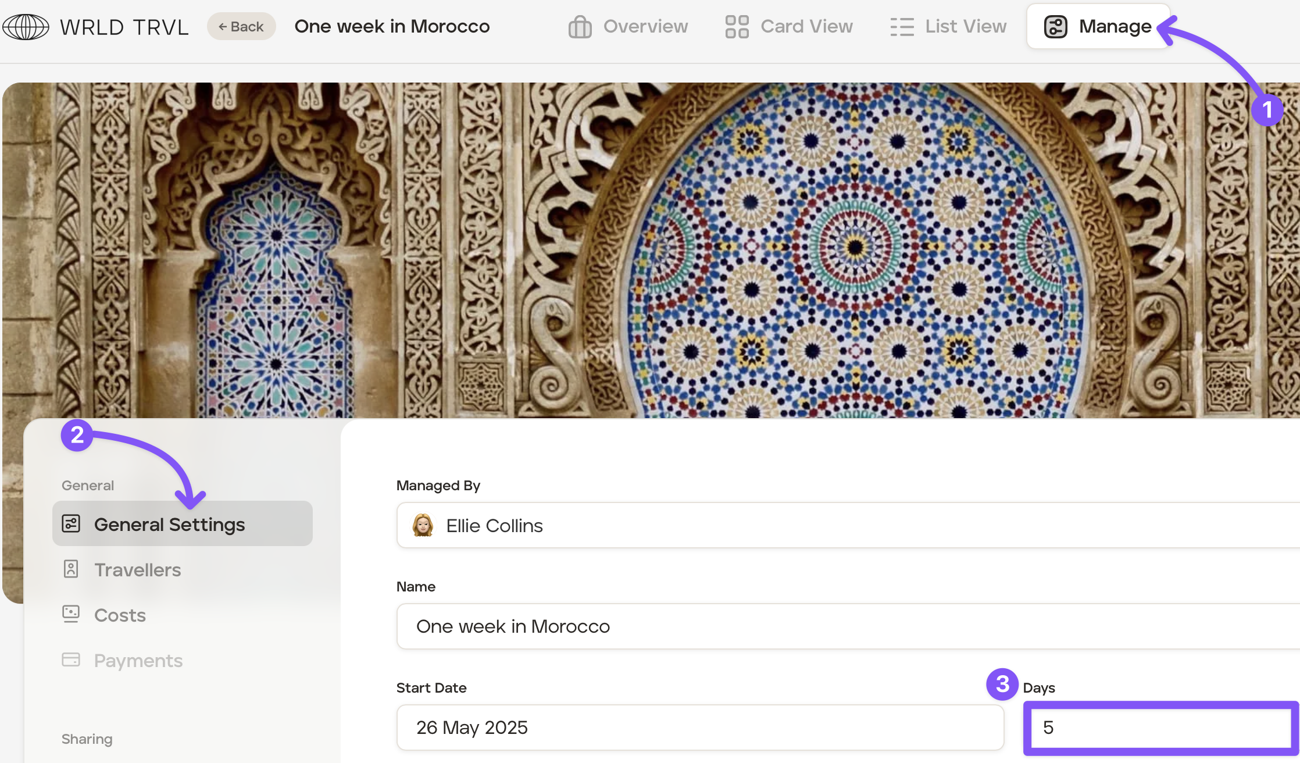Click Ellie Collins avatar image
The width and height of the screenshot is (1300, 763).
click(423, 525)
